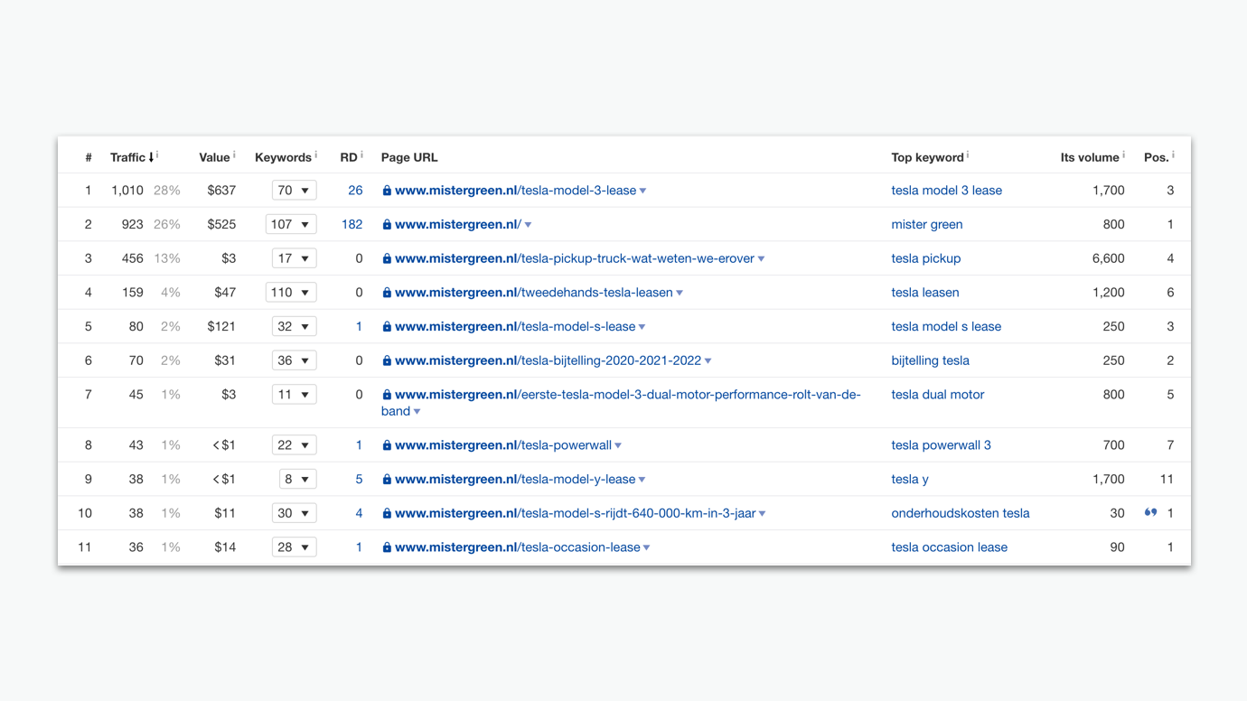Open the tesla-pickup-truck-wat-weten-we-erover URL

(575, 258)
